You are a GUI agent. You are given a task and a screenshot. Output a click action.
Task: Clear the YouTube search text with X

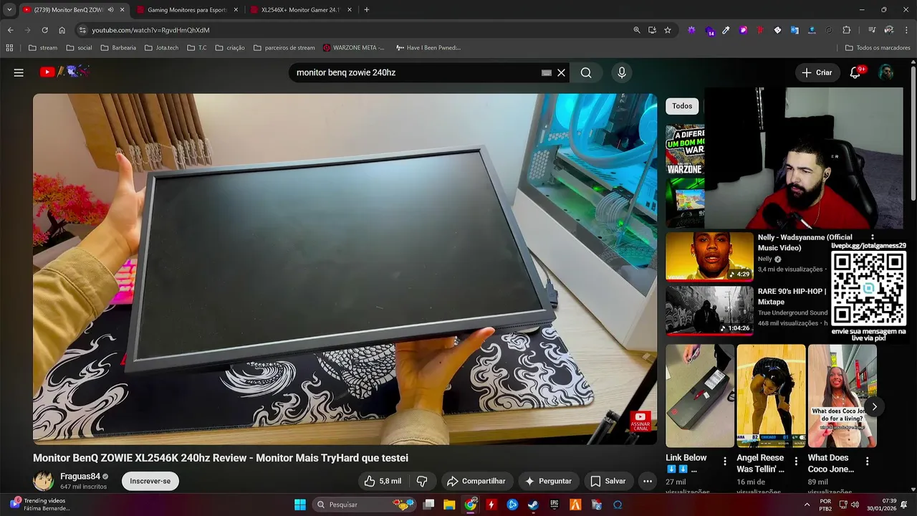561,72
